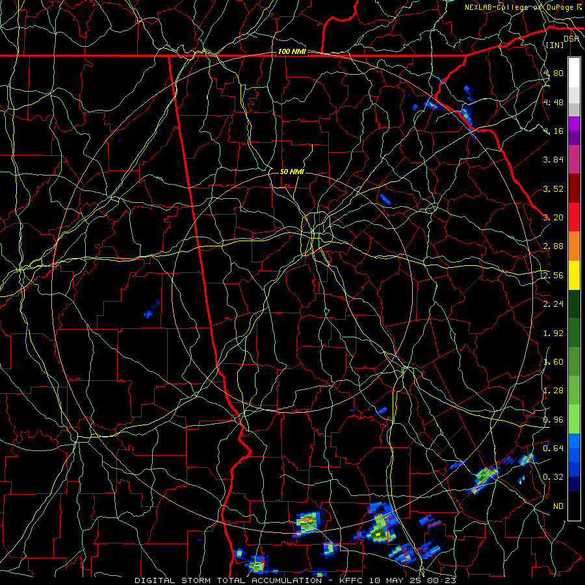This screenshot has width=585, height=585.
Task: Select the 0.64 legend value
Action: pyautogui.click(x=553, y=448)
